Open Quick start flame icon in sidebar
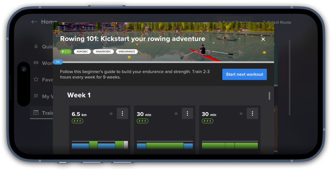The height and width of the screenshot is (171, 332). pos(36,46)
